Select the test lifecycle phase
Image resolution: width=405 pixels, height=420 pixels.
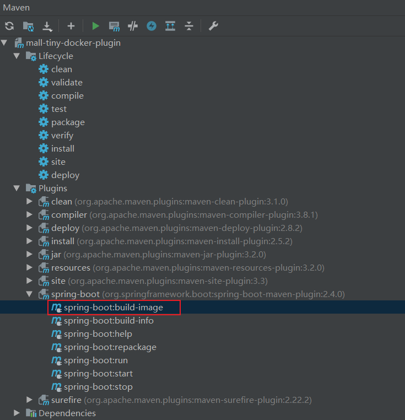pyautogui.click(x=58, y=109)
